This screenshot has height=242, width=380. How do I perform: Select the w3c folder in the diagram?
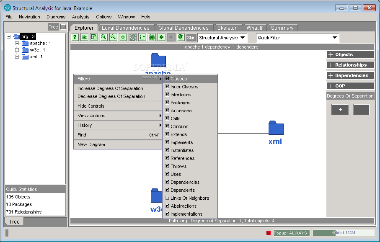pos(156,196)
